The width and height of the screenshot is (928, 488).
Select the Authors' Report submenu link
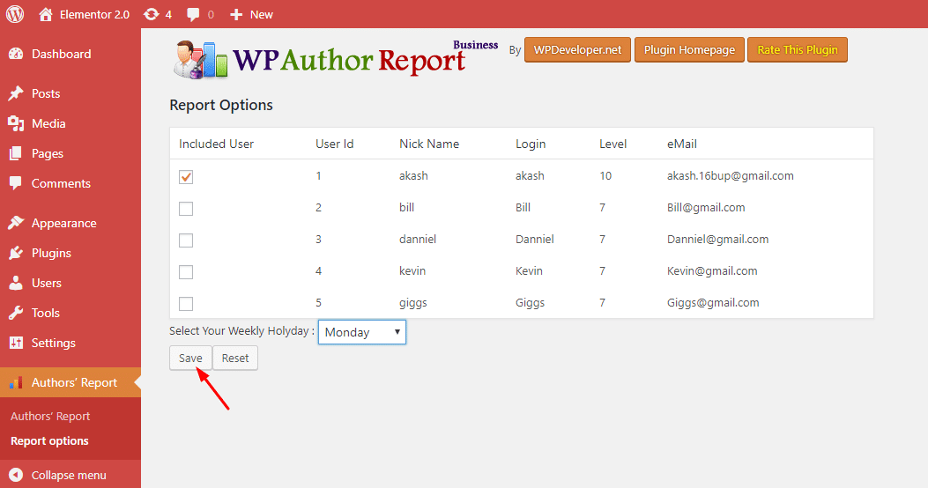[50, 417]
